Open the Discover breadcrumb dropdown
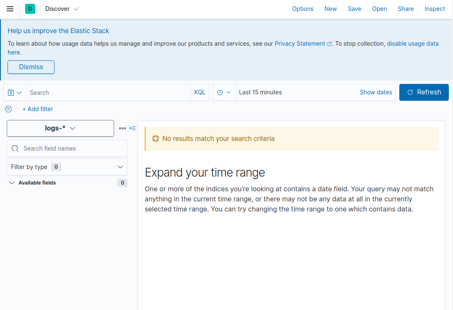 pos(62,9)
